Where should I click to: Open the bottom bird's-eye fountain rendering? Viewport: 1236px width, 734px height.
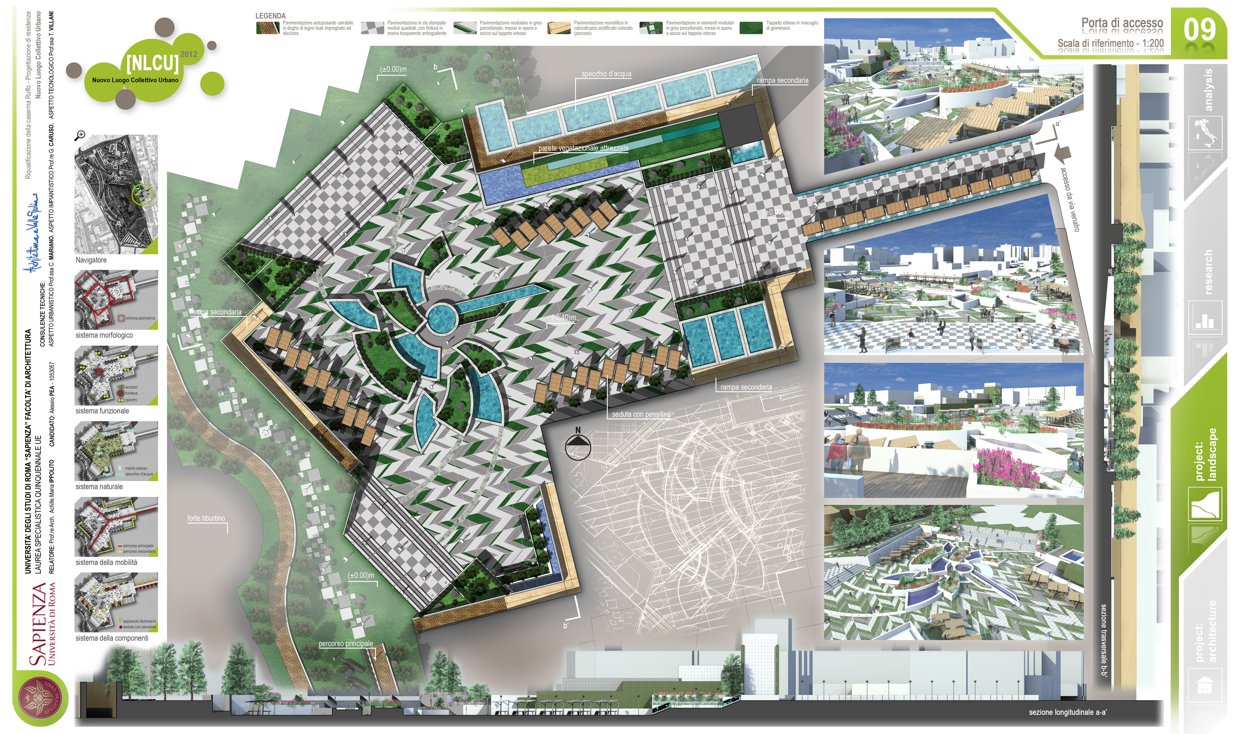coord(953,573)
